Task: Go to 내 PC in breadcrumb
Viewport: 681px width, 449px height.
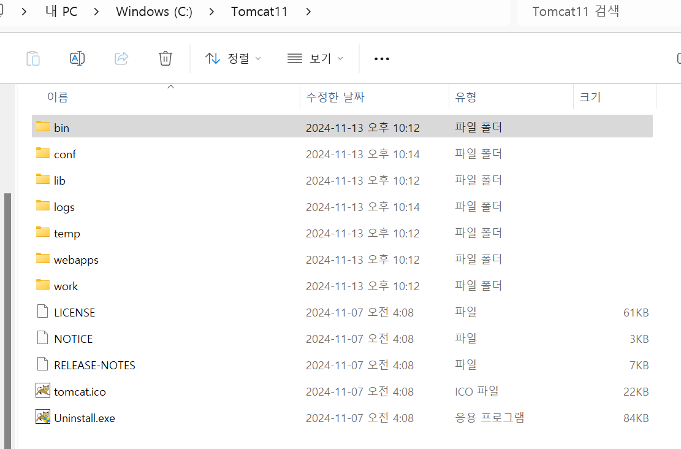Action: (61, 12)
